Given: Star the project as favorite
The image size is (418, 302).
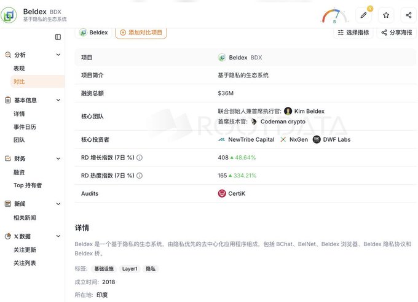Looking at the screenshot, I should tap(386, 15).
